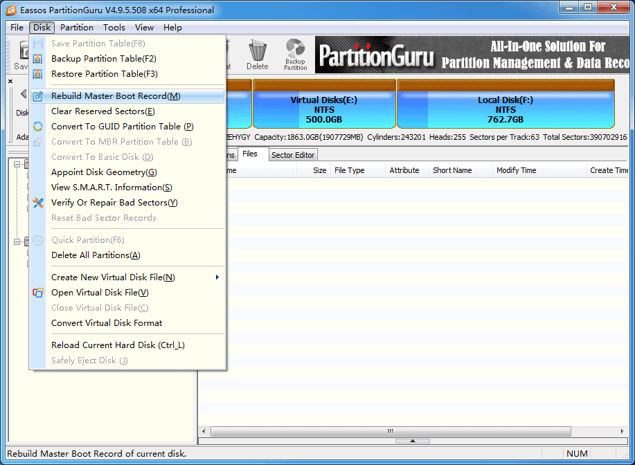Click the Backup Partition toolbar icon
Screen dimensions: 635x465
(295, 55)
